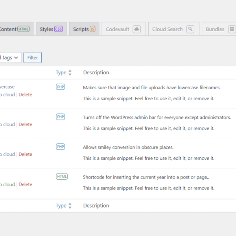The width and height of the screenshot is (236, 236).
Task: Click the cloud link on the admin bar row
Action: (8, 125)
